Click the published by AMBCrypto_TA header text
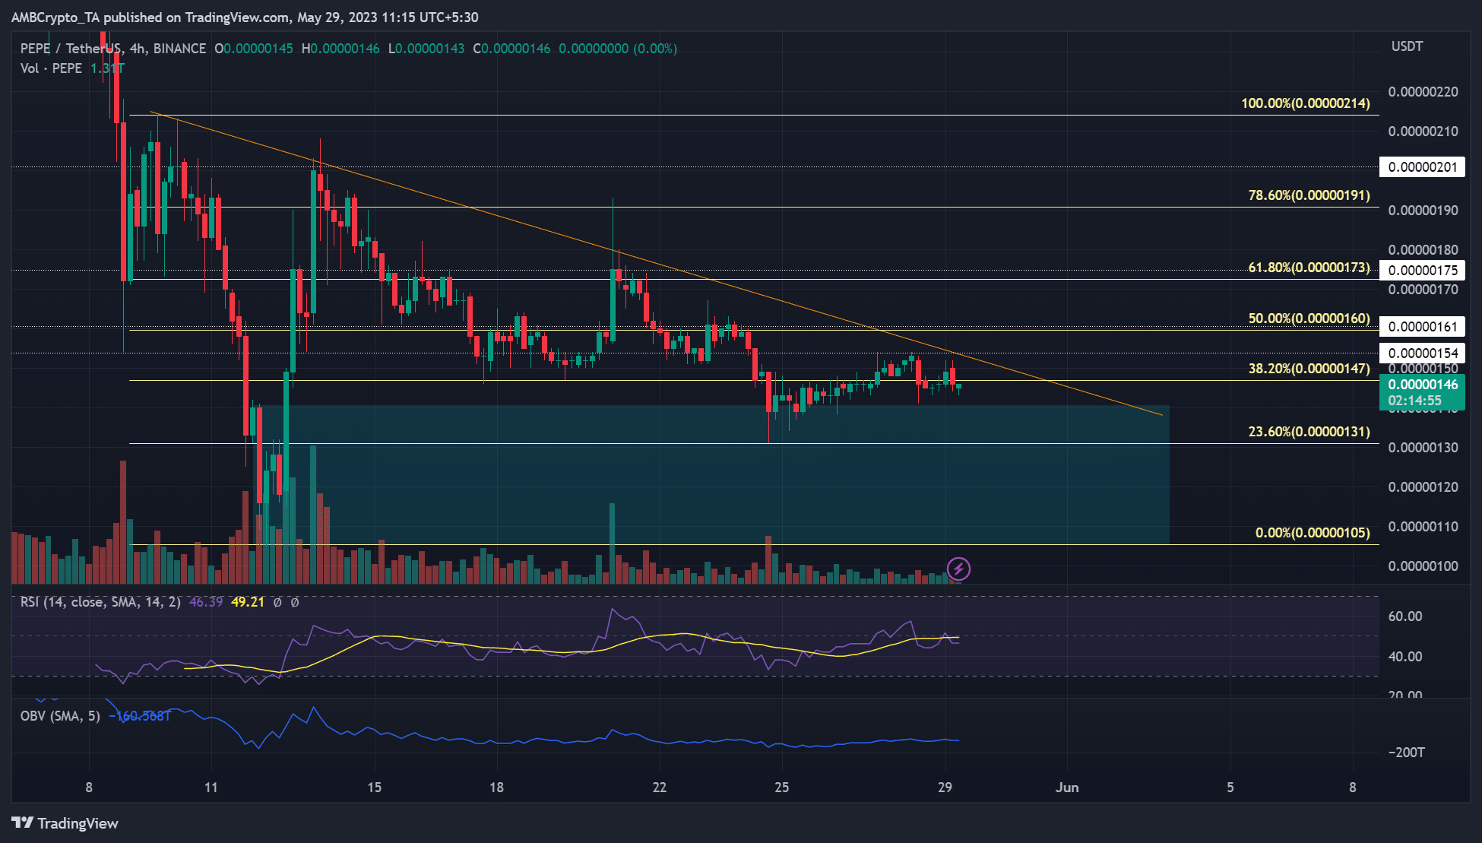 click(245, 17)
